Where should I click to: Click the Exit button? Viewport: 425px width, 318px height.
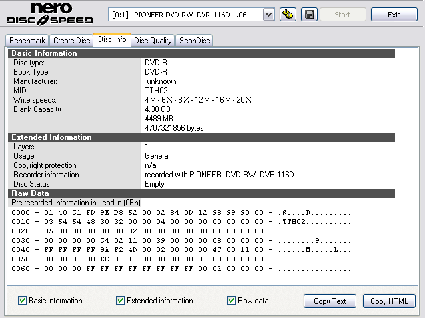(x=394, y=15)
